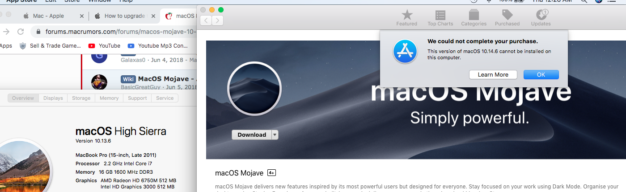Click the BasicGreatGuy user avatar
Image resolution: width=626 pixels, height=192 pixels.
(99, 82)
